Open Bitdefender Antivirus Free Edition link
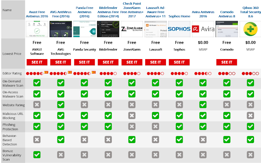The width and height of the screenshot is (261, 163). (x=108, y=12)
